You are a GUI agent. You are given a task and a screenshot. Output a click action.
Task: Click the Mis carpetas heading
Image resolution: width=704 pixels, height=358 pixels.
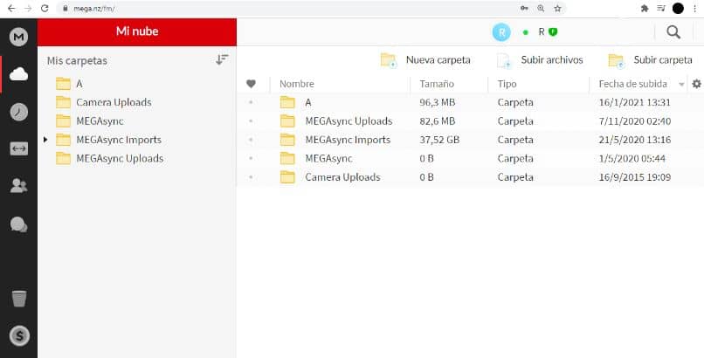tap(77, 60)
